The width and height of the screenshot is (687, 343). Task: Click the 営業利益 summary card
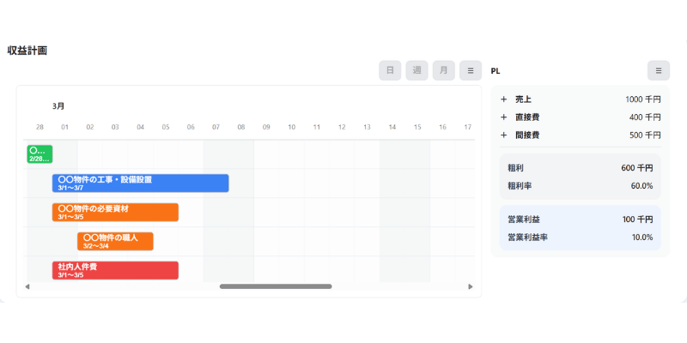(580, 228)
